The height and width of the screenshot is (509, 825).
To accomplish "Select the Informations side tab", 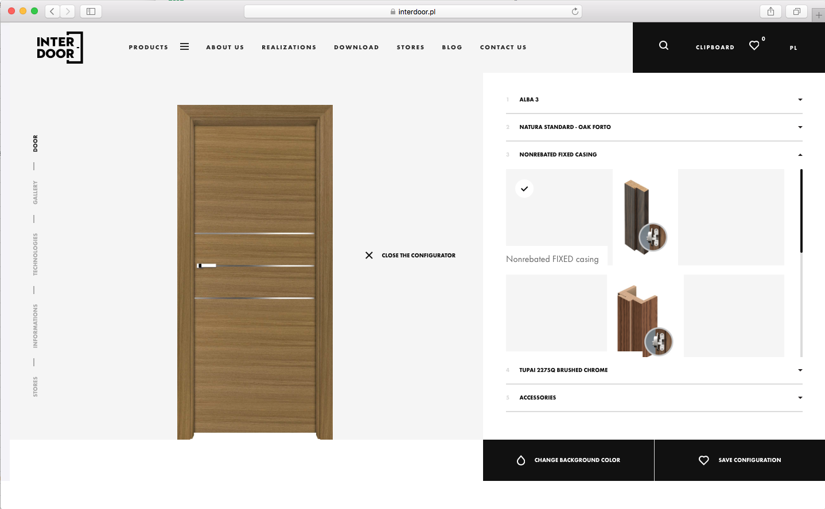I will [x=35, y=326].
